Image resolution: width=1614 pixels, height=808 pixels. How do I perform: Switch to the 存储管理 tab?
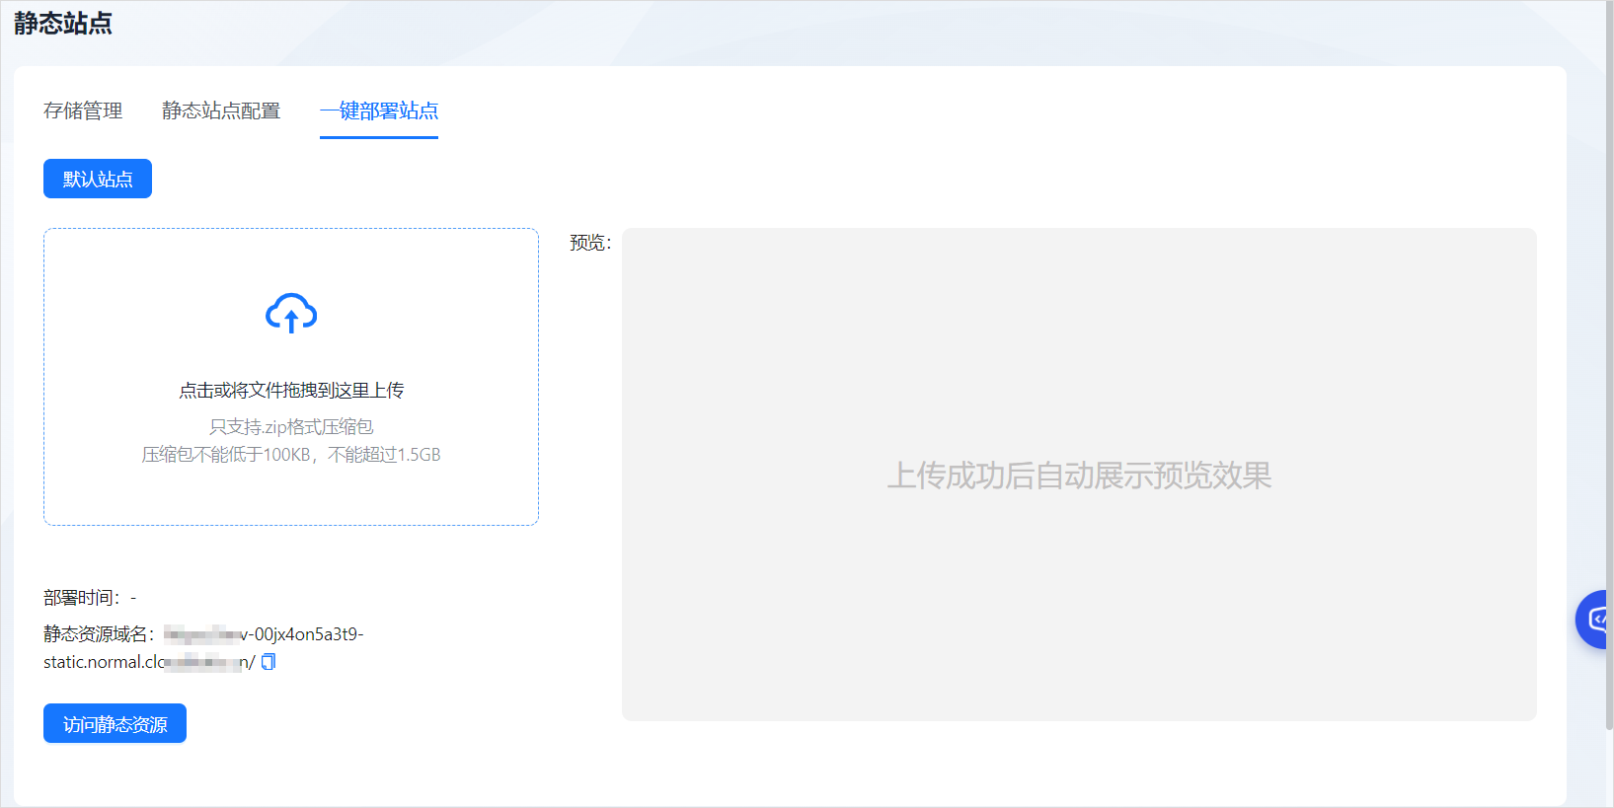pyautogui.click(x=83, y=110)
